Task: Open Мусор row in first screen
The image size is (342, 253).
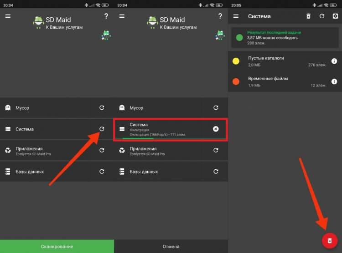Action: click(x=57, y=108)
